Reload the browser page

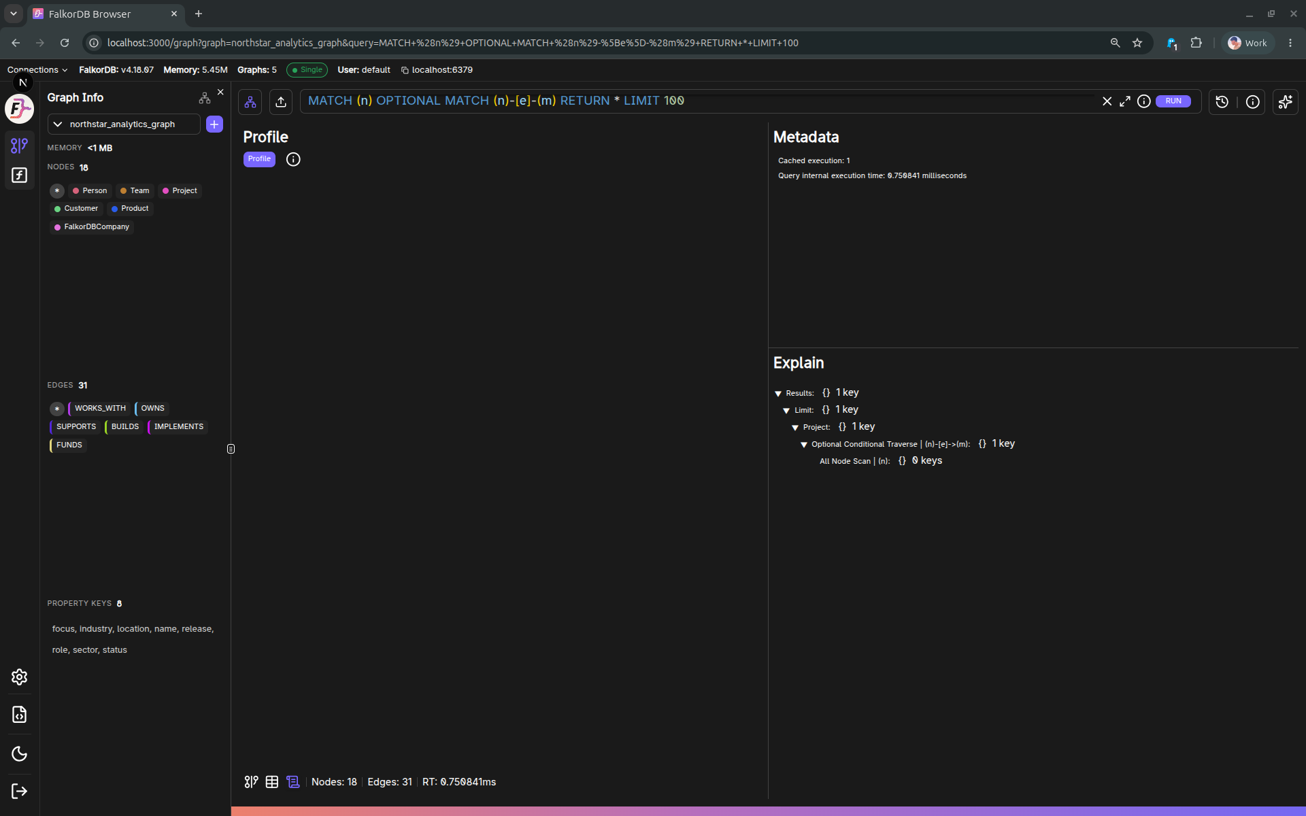[x=65, y=43]
